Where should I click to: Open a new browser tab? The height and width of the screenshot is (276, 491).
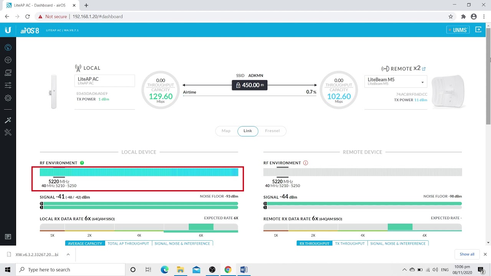point(86,5)
